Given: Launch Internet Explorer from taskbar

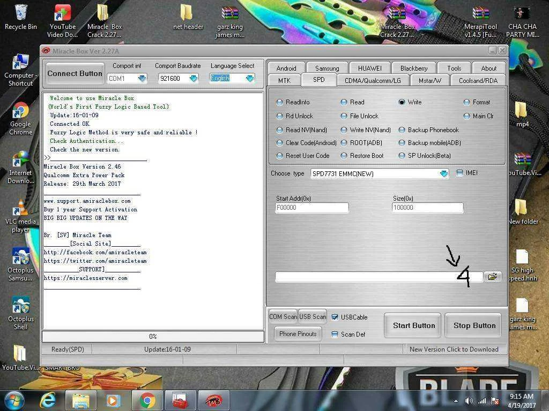Looking at the screenshot, I should pyautogui.click(x=48, y=400).
